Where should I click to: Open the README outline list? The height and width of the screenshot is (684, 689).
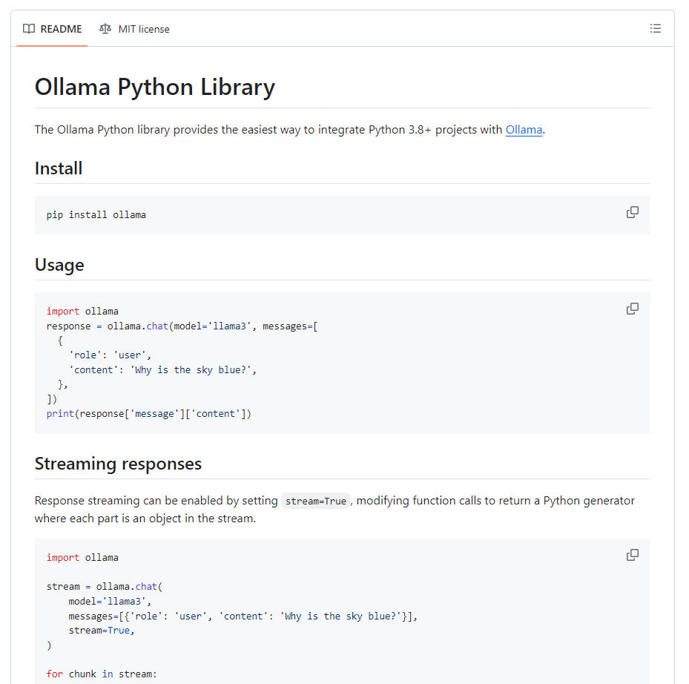tap(655, 29)
